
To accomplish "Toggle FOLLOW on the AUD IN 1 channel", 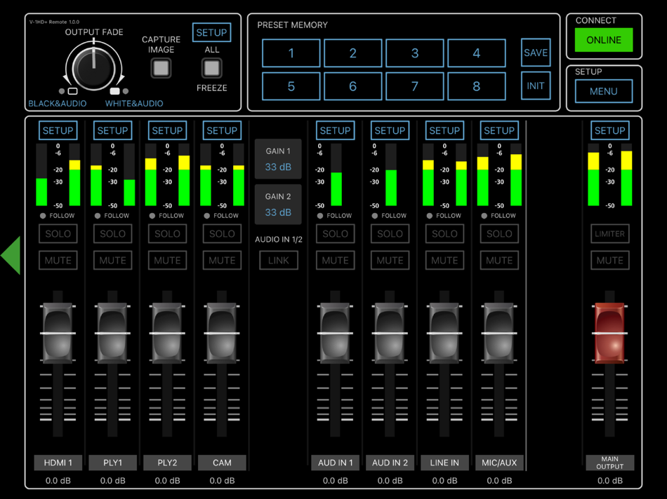I will (334, 216).
